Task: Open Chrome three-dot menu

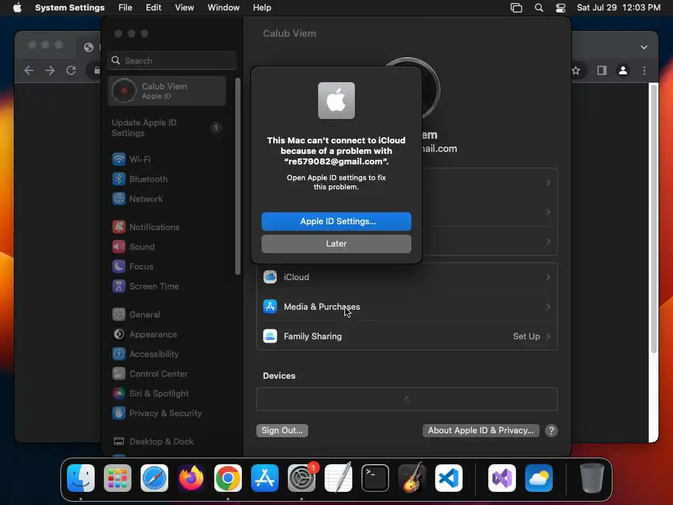Action: tap(644, 70)
